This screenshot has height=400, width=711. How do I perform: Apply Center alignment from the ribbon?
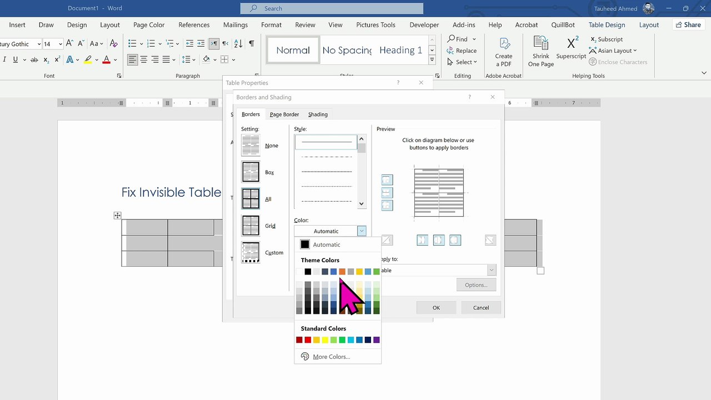tap(144, 59)
